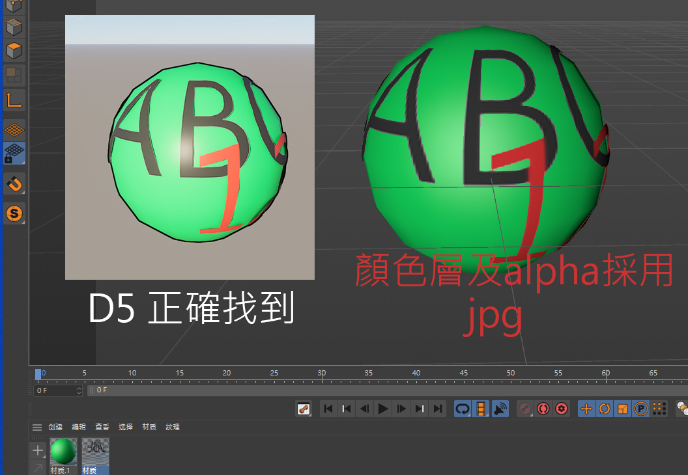The width and height of the screenshot is (688, 475).
Task: Toggle the Locked Workplane icon
Action: coord(14,154)
